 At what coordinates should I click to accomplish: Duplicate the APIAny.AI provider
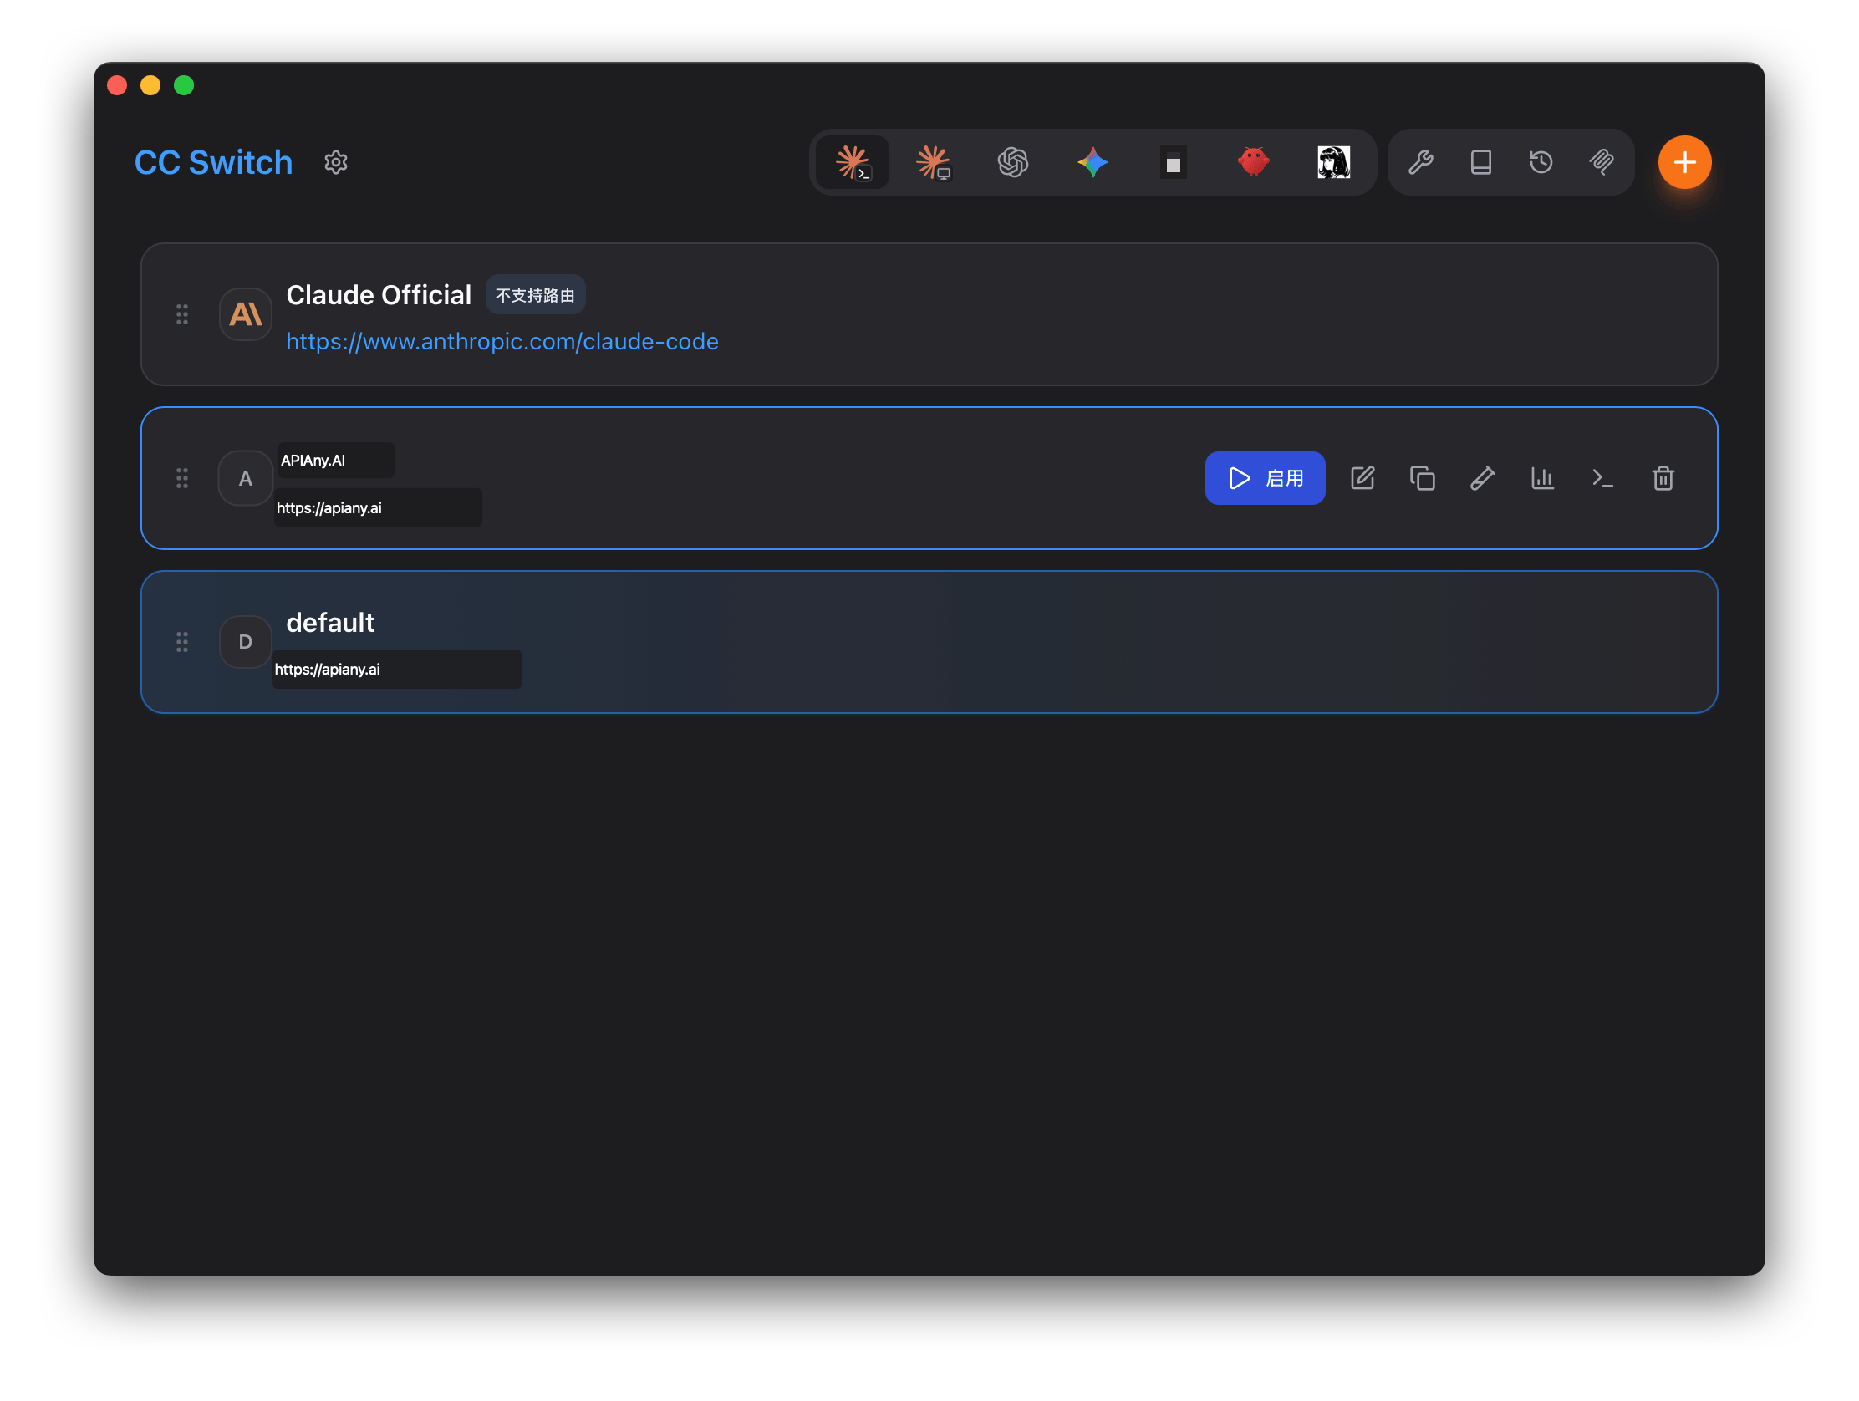click(1422, 478)
